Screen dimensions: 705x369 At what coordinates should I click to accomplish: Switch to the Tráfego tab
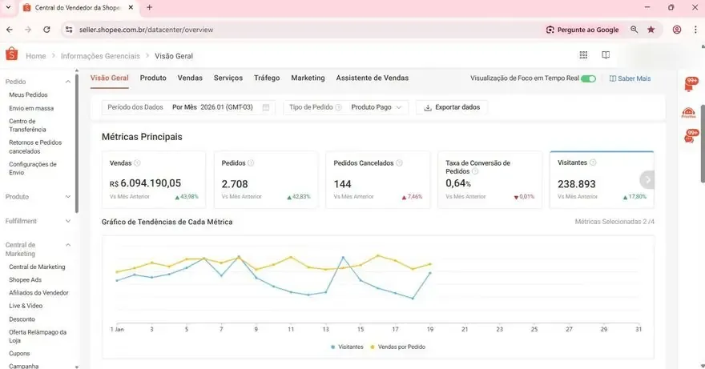tap(267, 78)
